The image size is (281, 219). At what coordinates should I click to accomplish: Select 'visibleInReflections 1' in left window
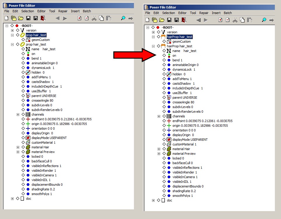click(46, 166)
